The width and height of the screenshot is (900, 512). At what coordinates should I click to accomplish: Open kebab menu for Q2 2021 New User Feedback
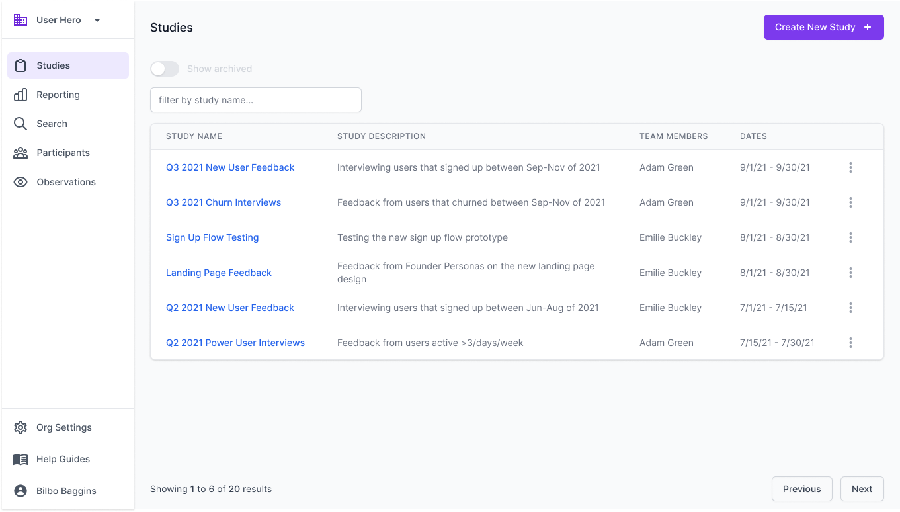pyautogui.click(x=850, y=308)
